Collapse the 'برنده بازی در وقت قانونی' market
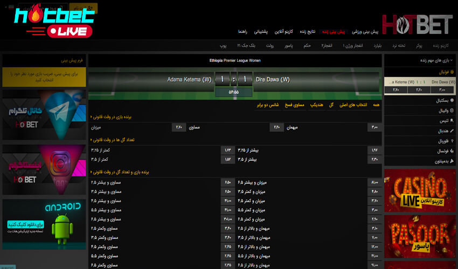Image resolution: width=458 pixels, height=269 pixels. tap(91, 116)
